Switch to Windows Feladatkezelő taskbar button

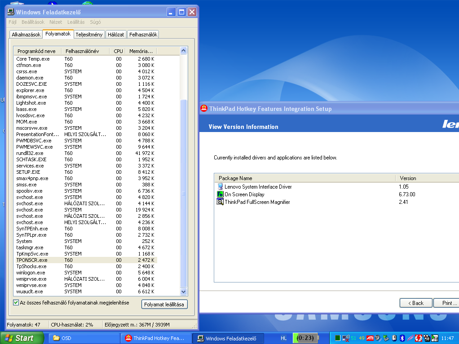pos(228,338)
